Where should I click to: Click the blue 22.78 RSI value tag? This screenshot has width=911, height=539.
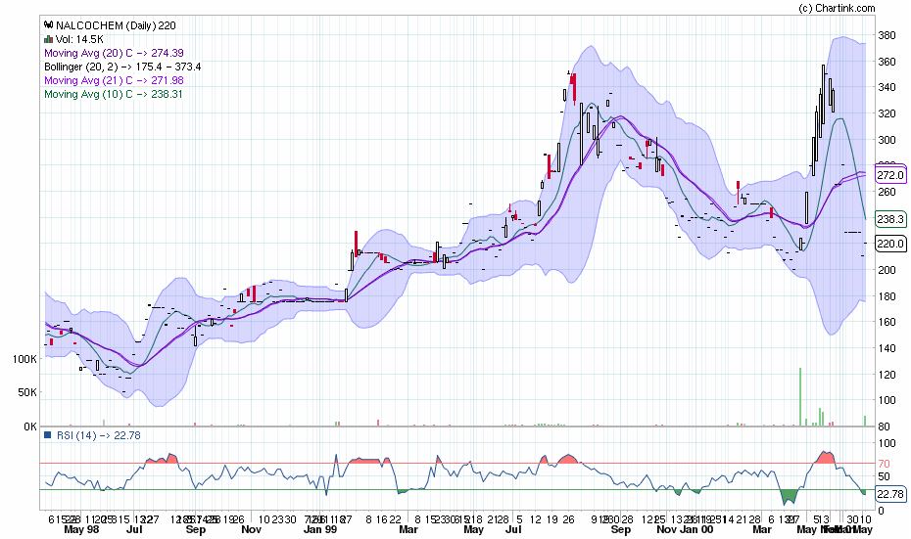tap(890, 494)
